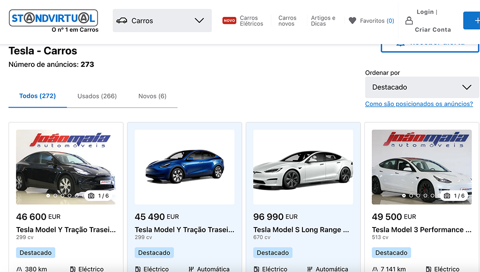Click Criar Conta link
The width and height of the screenshot is (480, 272).
(433, 29)
